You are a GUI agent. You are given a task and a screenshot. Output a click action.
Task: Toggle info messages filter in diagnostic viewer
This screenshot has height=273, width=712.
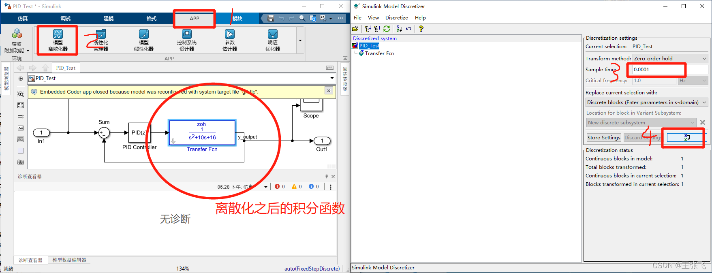(314, 187)
